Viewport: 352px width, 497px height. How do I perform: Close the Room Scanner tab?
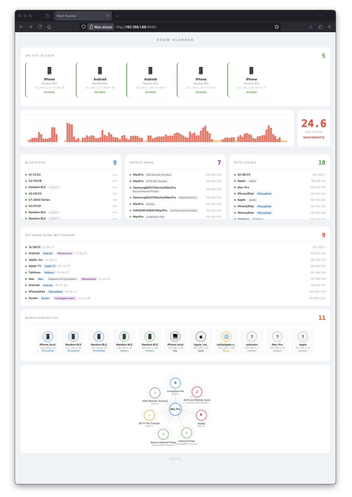coord(108,16)
